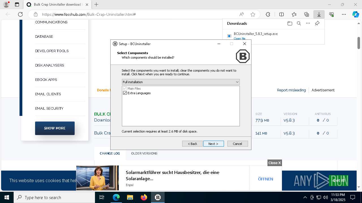Close the ad with Close X
Viewport: 362px width, 203px height.
275,163
